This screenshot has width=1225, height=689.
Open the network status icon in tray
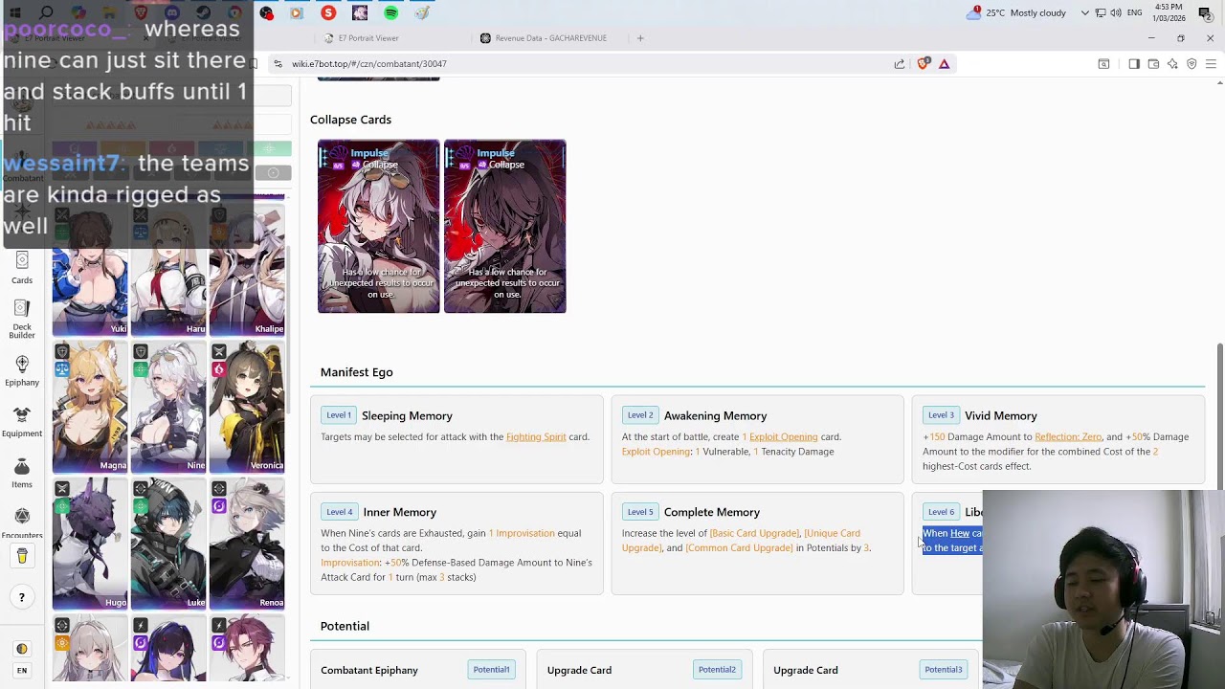coord(1101,13)
